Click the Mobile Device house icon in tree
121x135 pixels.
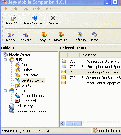point(5,54)
